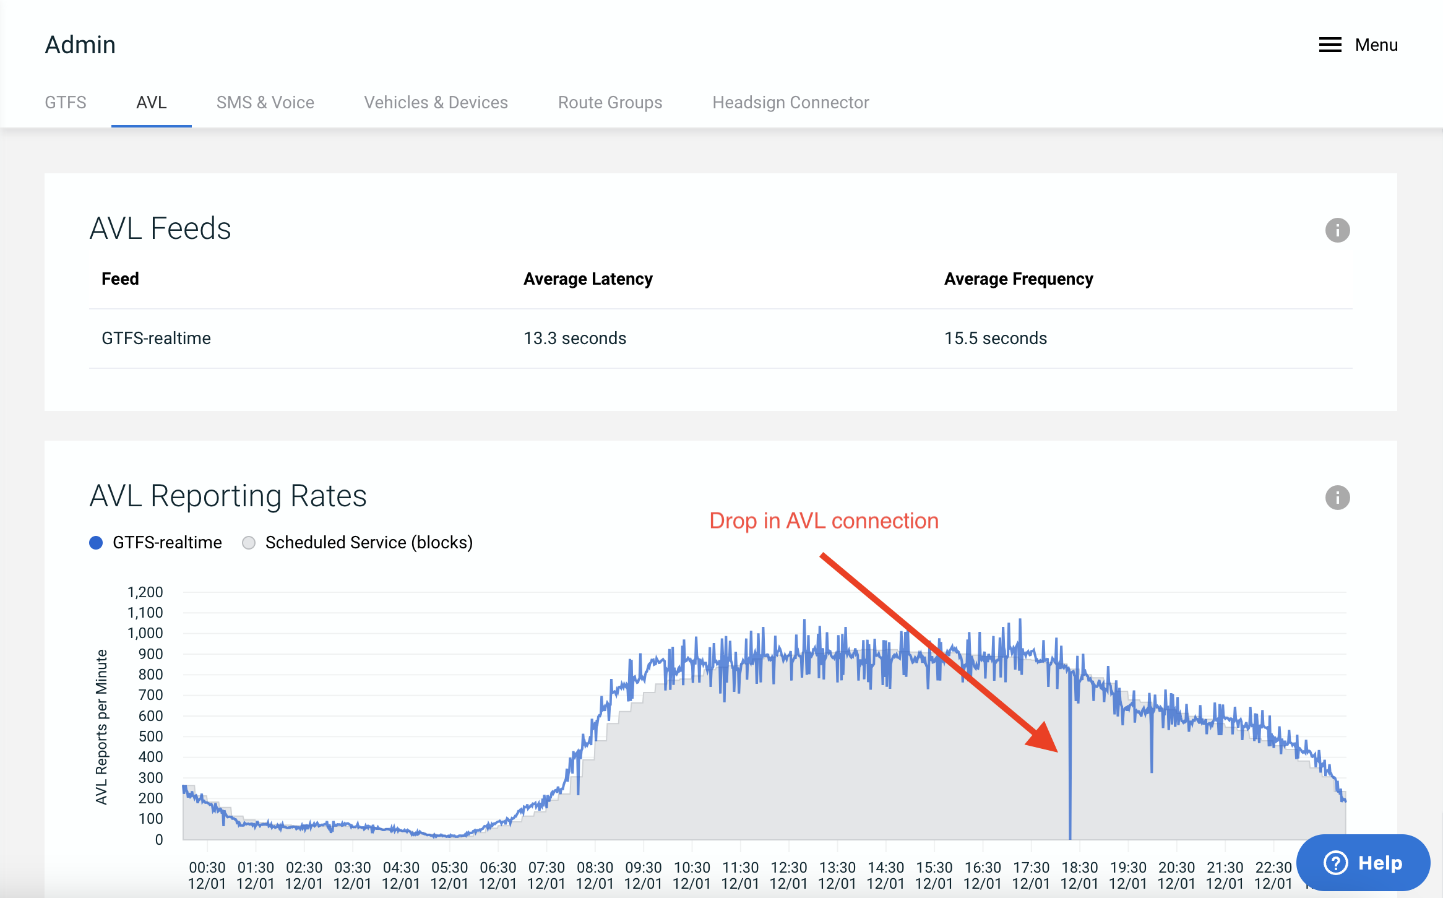The image size is (1443, 898).
Task: Switch to the GTFS tab
Action: coord(66,102)
